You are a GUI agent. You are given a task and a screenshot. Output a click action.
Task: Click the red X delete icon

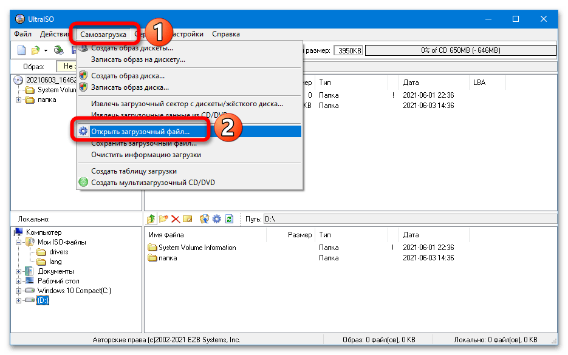[176, 219]
